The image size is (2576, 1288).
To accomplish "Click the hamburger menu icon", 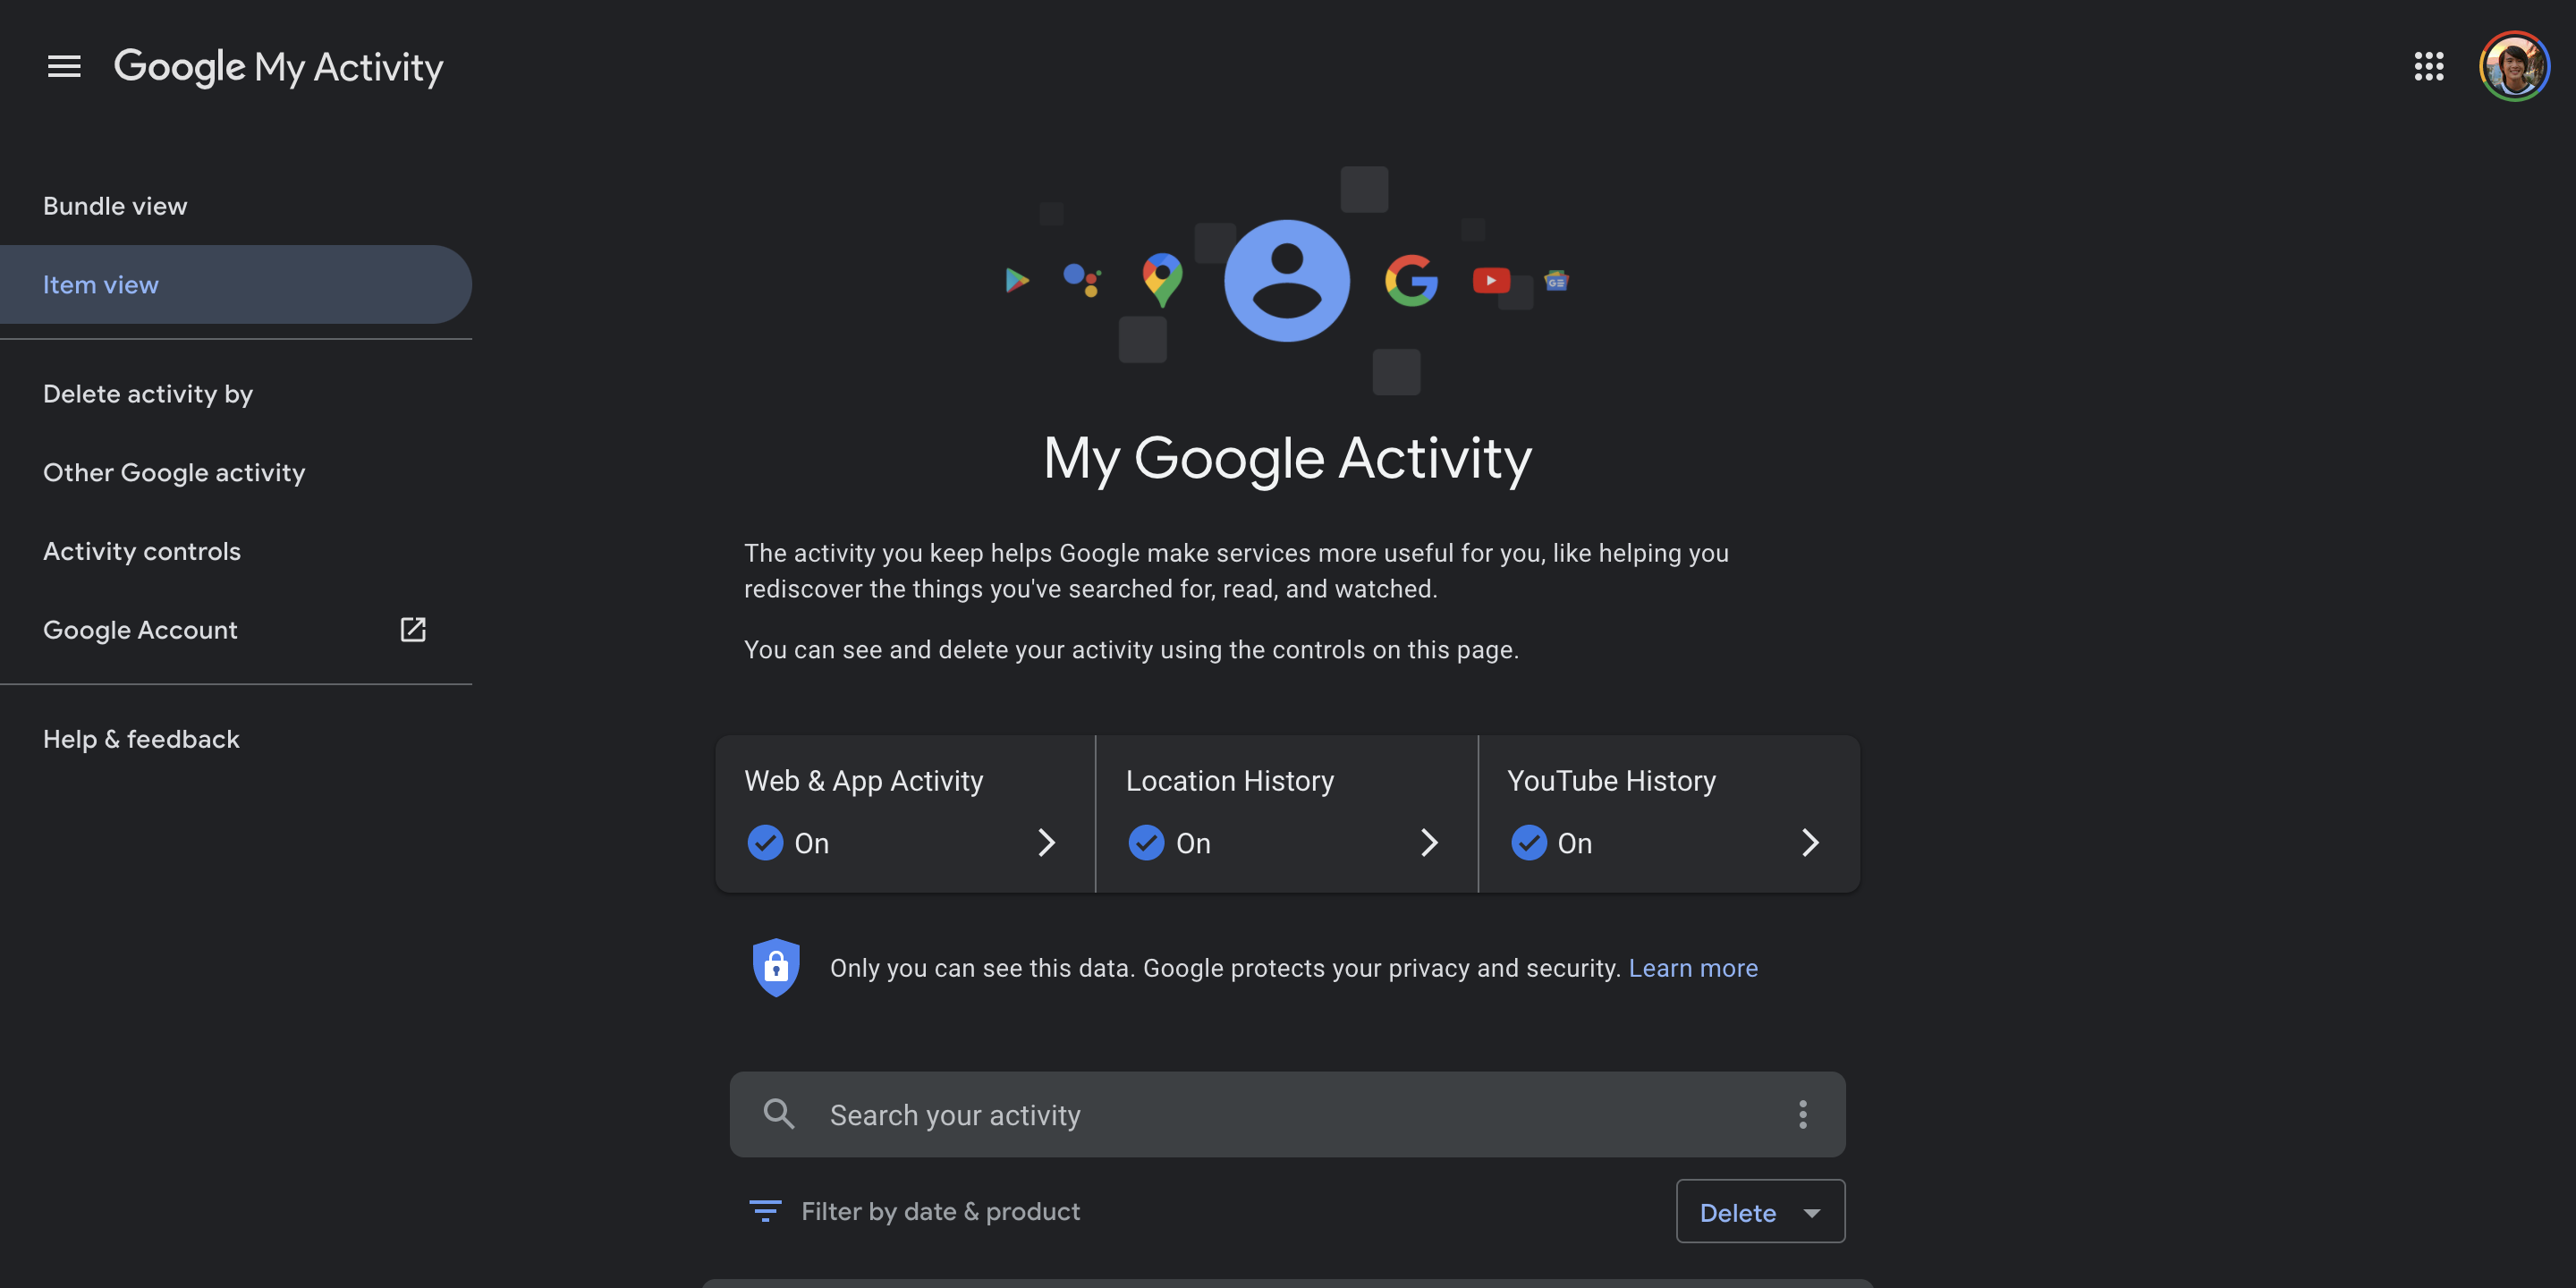I will [63, 65].
